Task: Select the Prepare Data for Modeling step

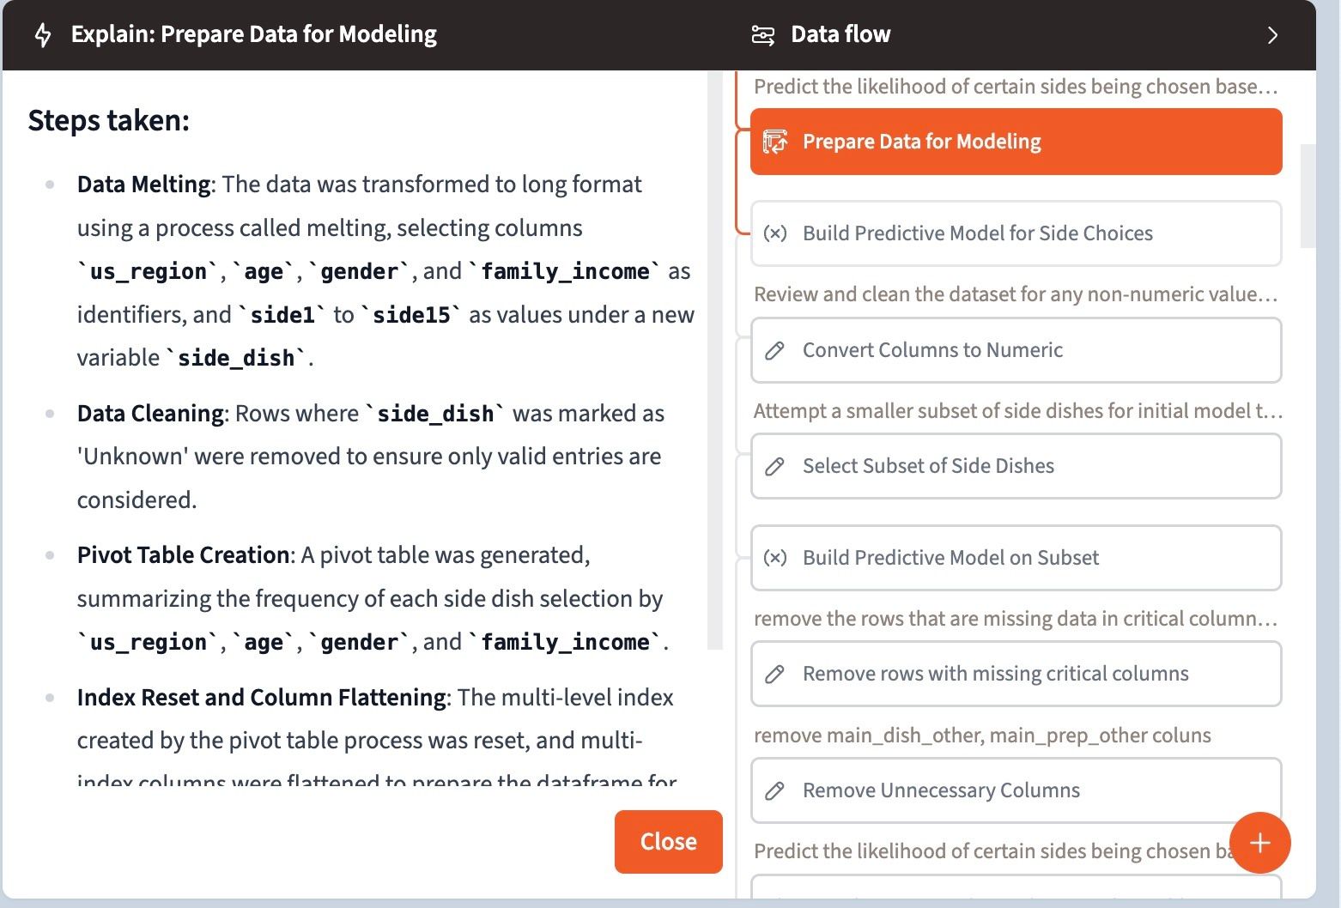Action: [1015, 142]
